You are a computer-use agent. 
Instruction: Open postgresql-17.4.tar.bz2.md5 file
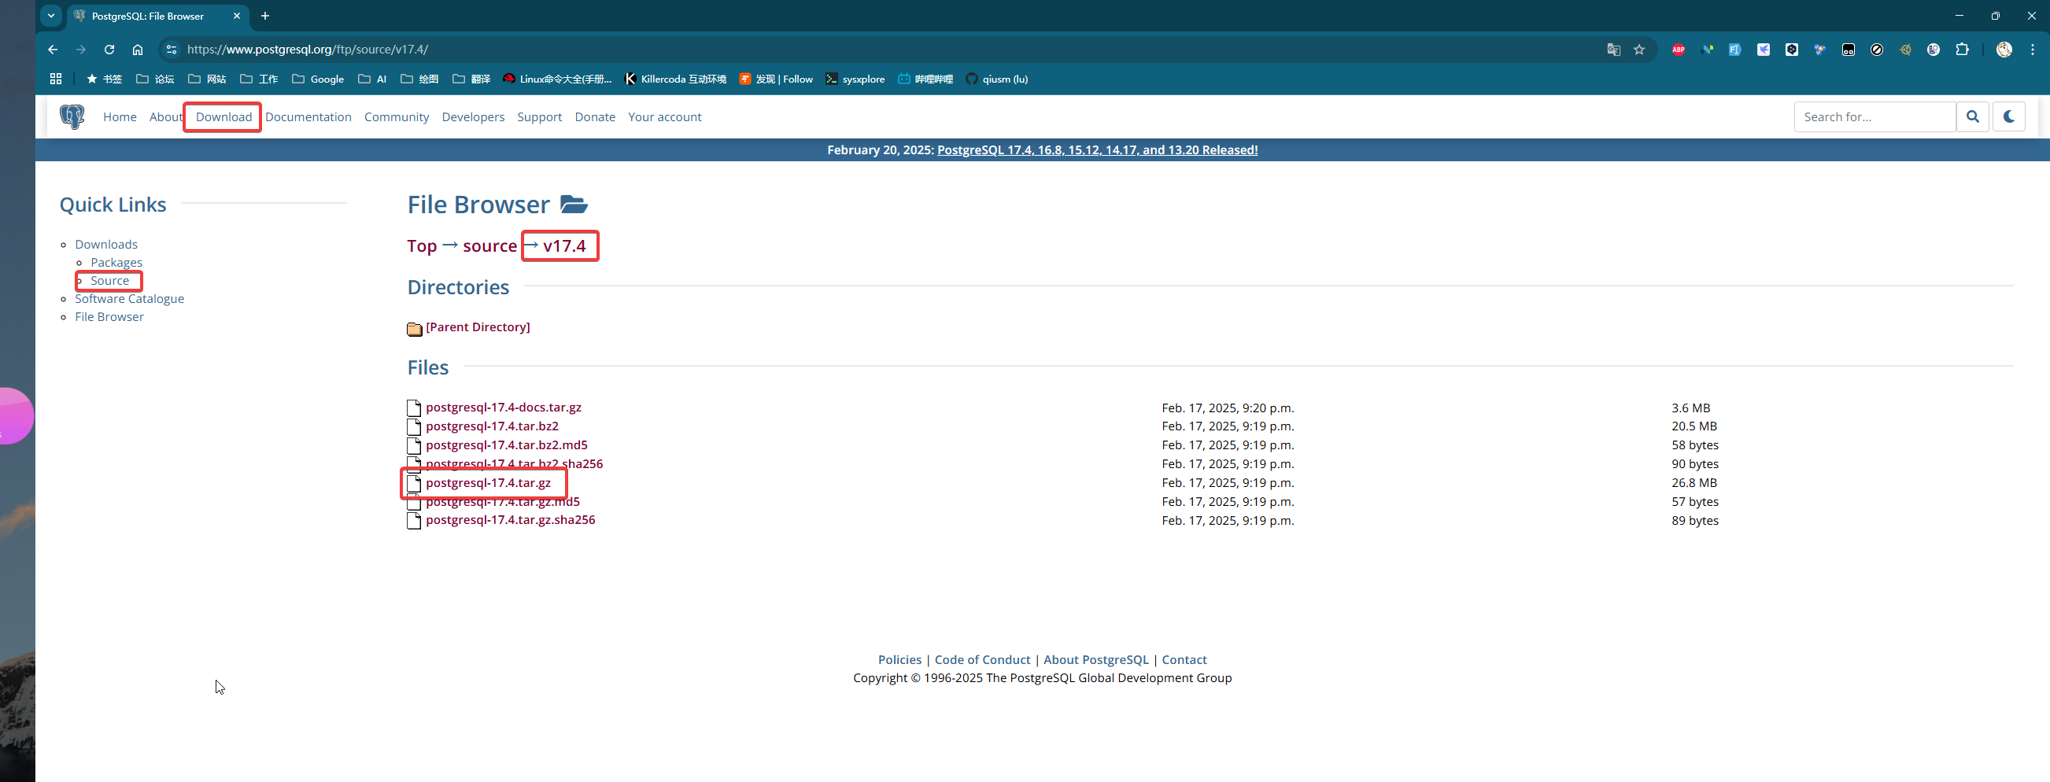click(506, 445)
